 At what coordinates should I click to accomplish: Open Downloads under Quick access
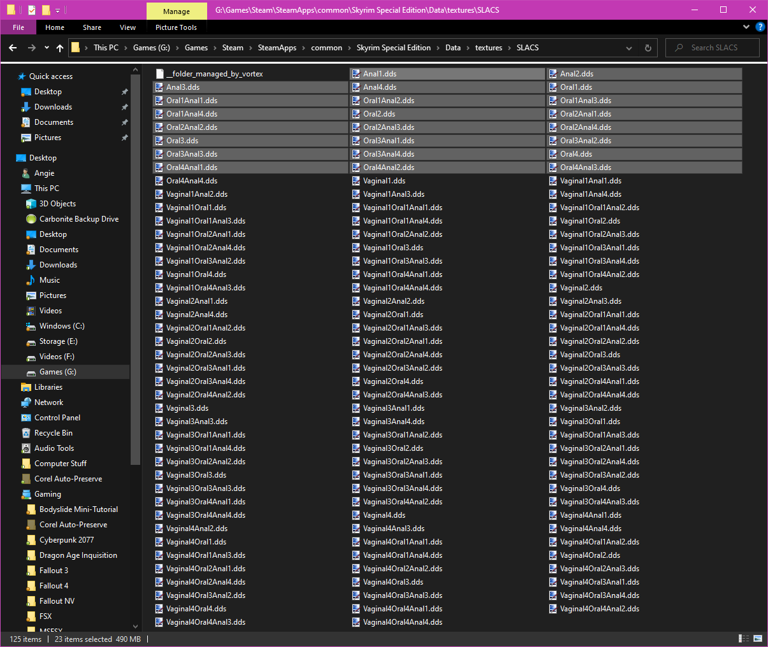pos(53,107)
